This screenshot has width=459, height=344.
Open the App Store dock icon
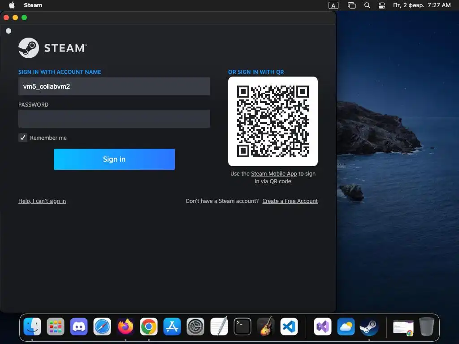[172, 327]
